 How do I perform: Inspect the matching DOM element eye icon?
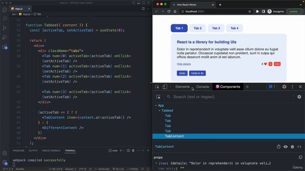(x=285, y=147)
